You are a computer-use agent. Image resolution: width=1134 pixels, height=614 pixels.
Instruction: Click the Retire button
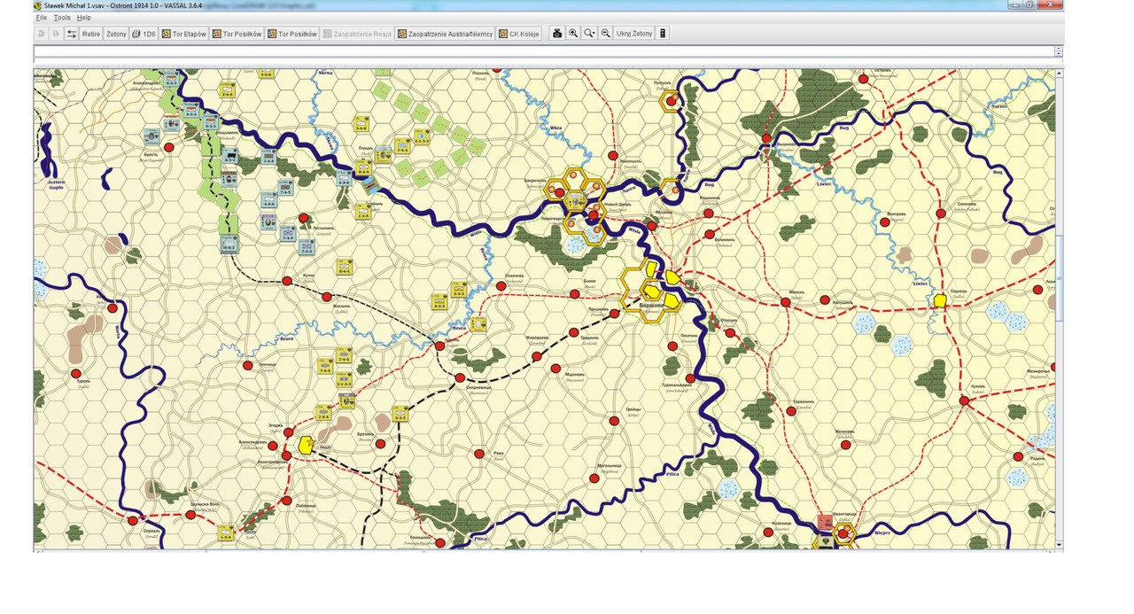point(91,34)
